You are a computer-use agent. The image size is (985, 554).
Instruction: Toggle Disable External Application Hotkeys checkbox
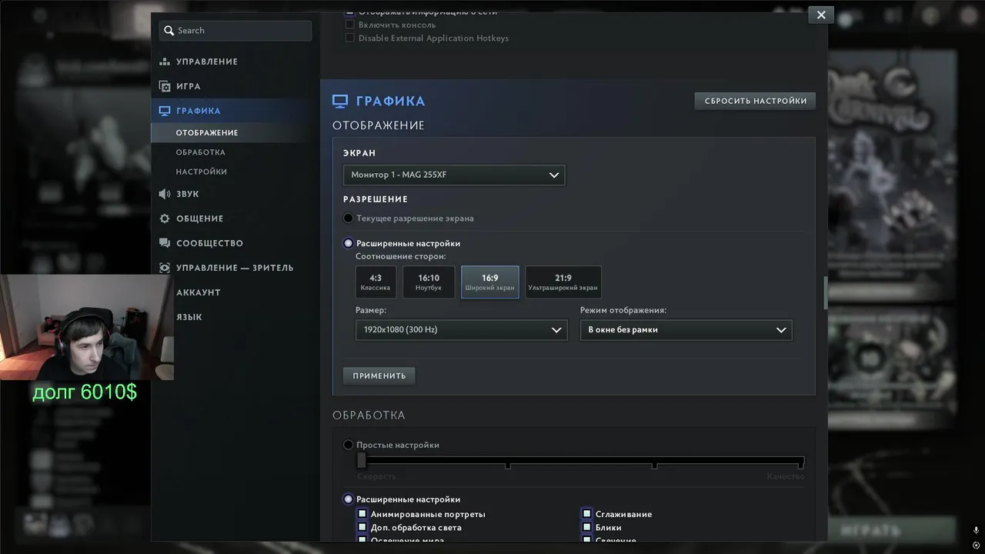tap(349, 38)
